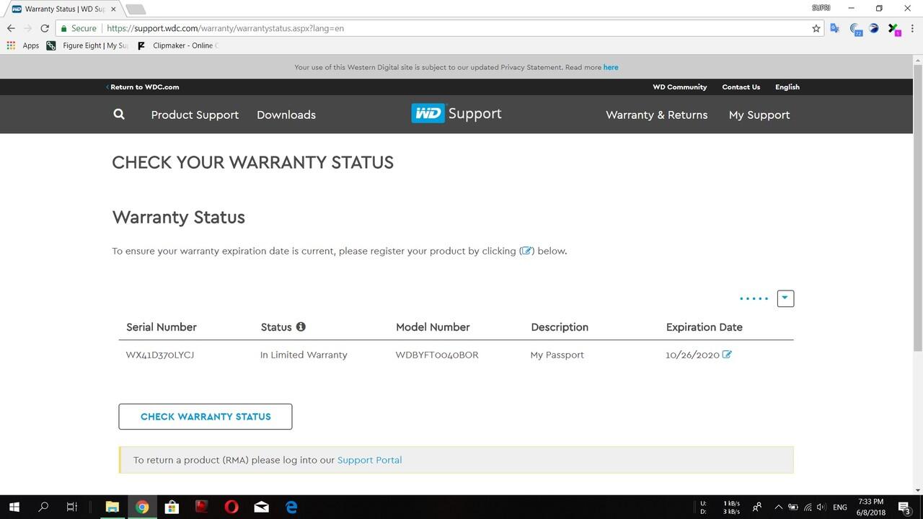Image resolution: width=923 pixels, height=519 pixels.
Task: Click the Status info icon
Action: point(301,327)
